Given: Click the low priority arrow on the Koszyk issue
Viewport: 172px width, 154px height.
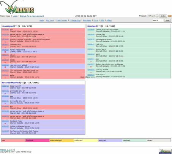Looking at the screenshot, I should pyautogui.click(x=5, y=42).
